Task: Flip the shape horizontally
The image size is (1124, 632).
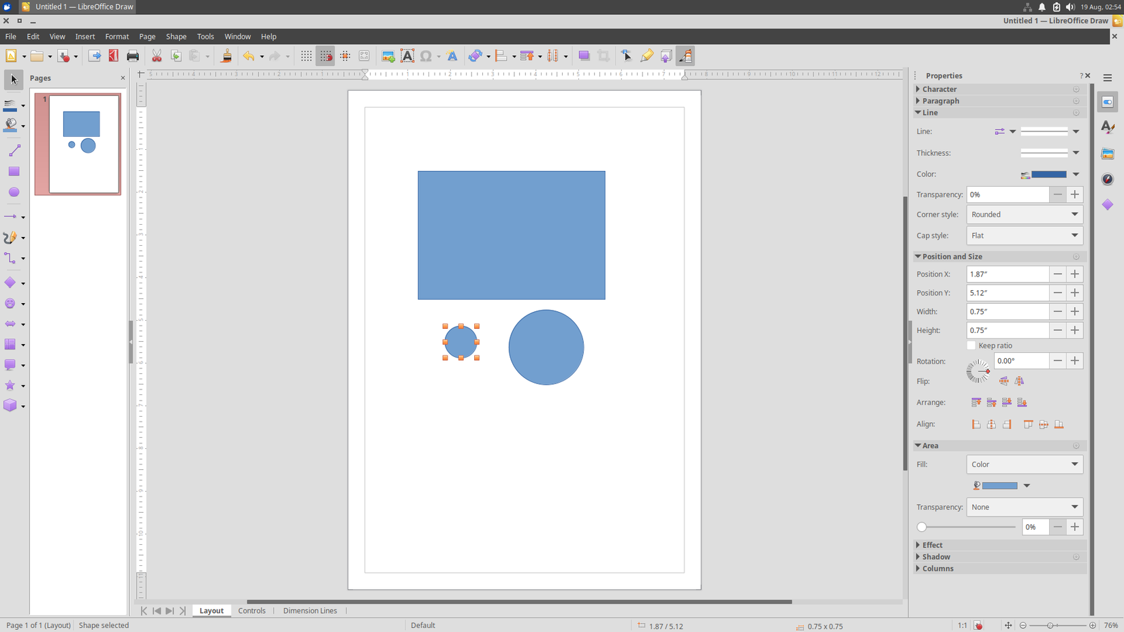Action: 1019,381
